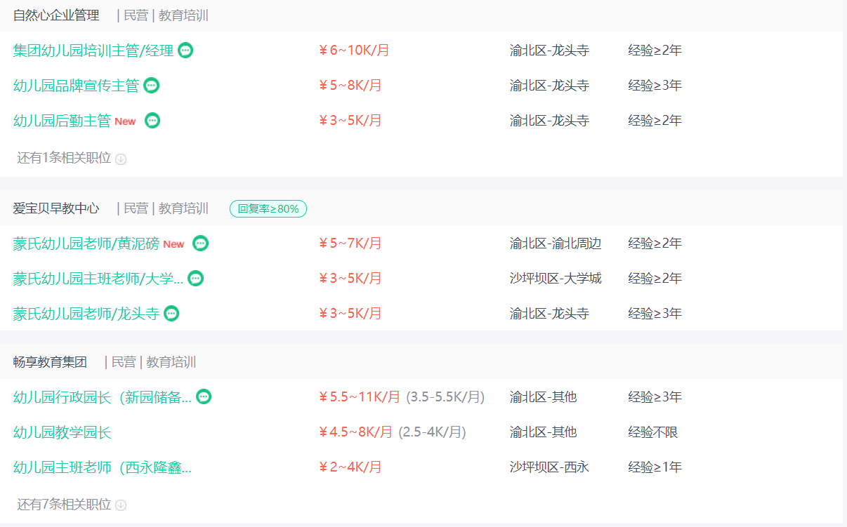Open job 幼儿园后勤主管
Viewport: 847px width, 527px height.
(x=62, y=121)
